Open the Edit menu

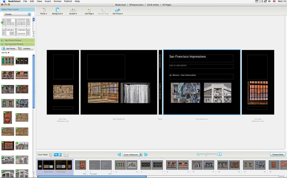click(x=32, y=1)
